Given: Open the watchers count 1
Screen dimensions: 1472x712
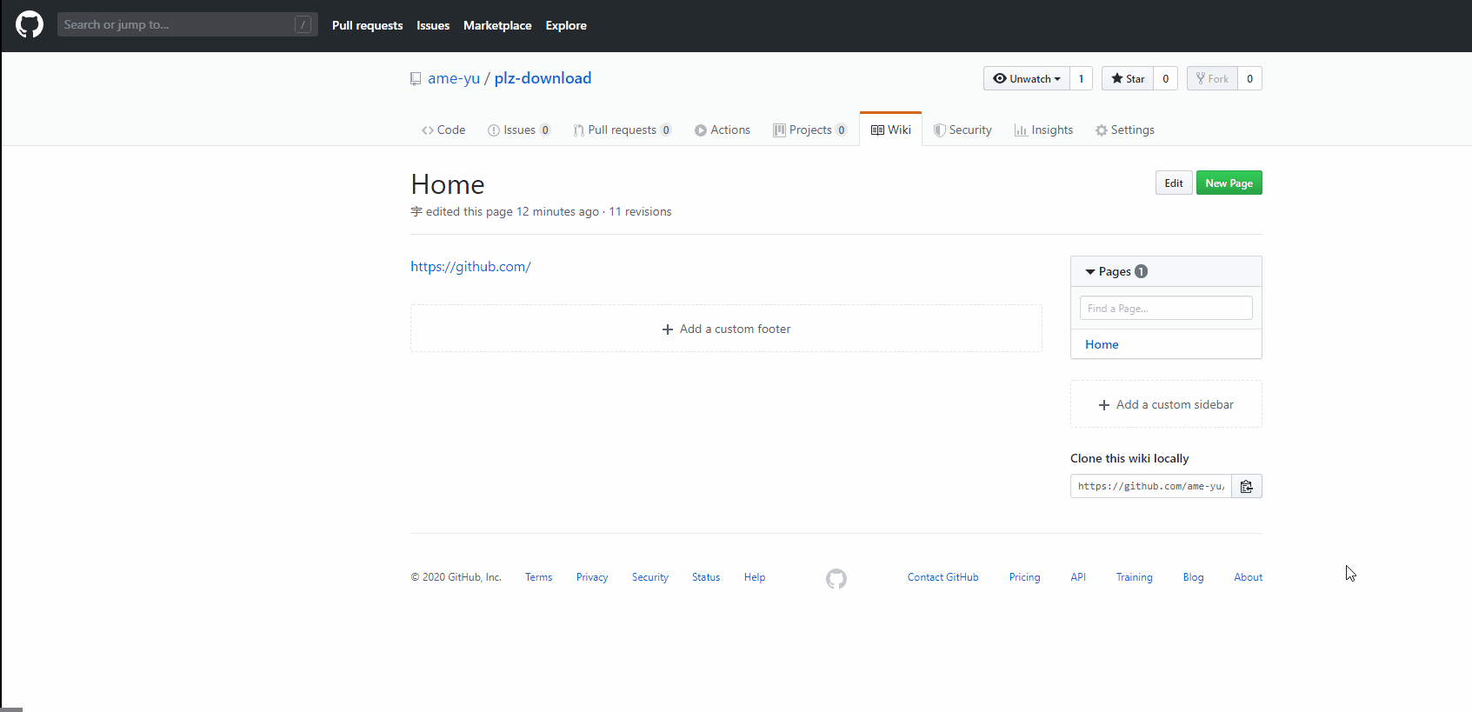Looking at the screenshot, I should [x=1081, y=78].
